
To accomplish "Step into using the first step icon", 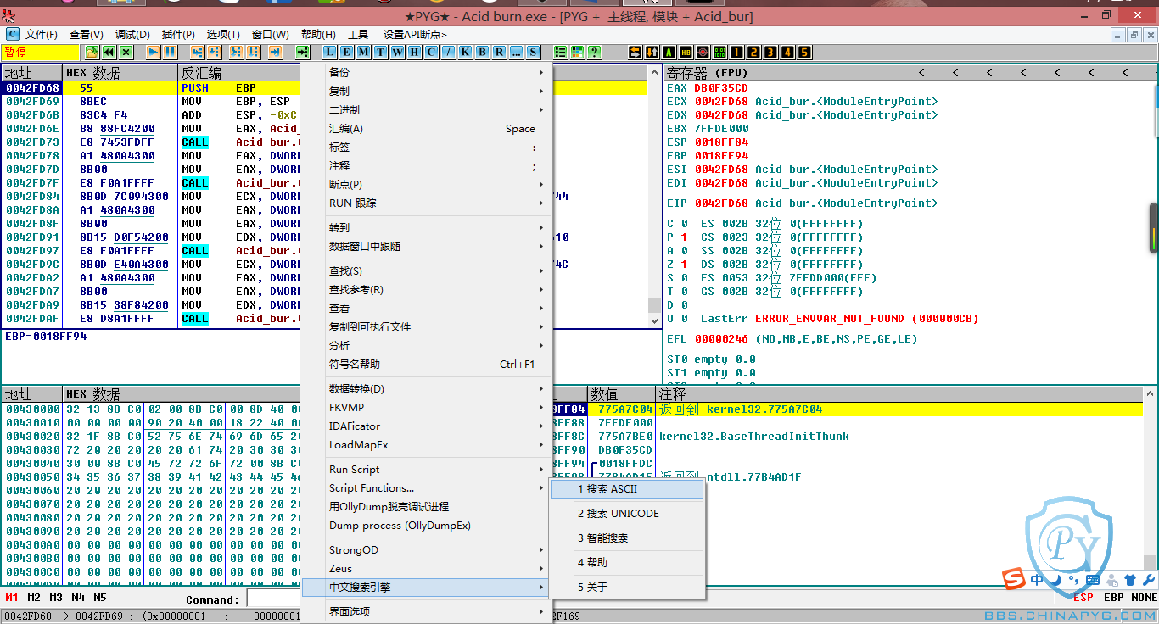I will (x=197, y=52).
